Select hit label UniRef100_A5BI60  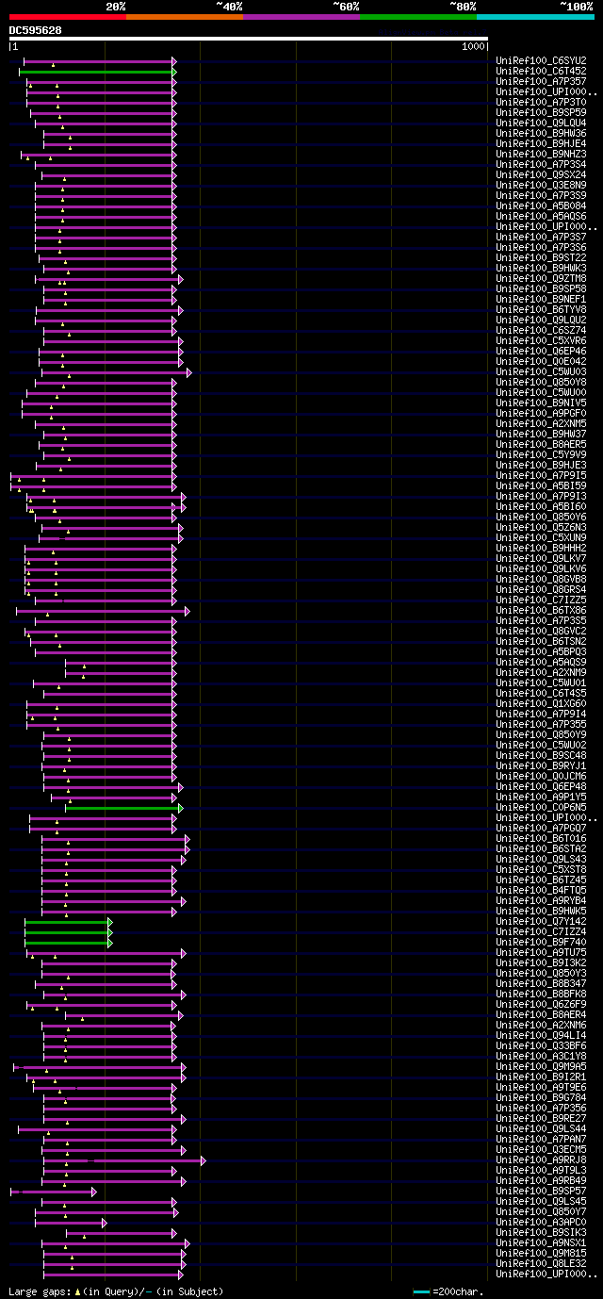pos(541,506)
